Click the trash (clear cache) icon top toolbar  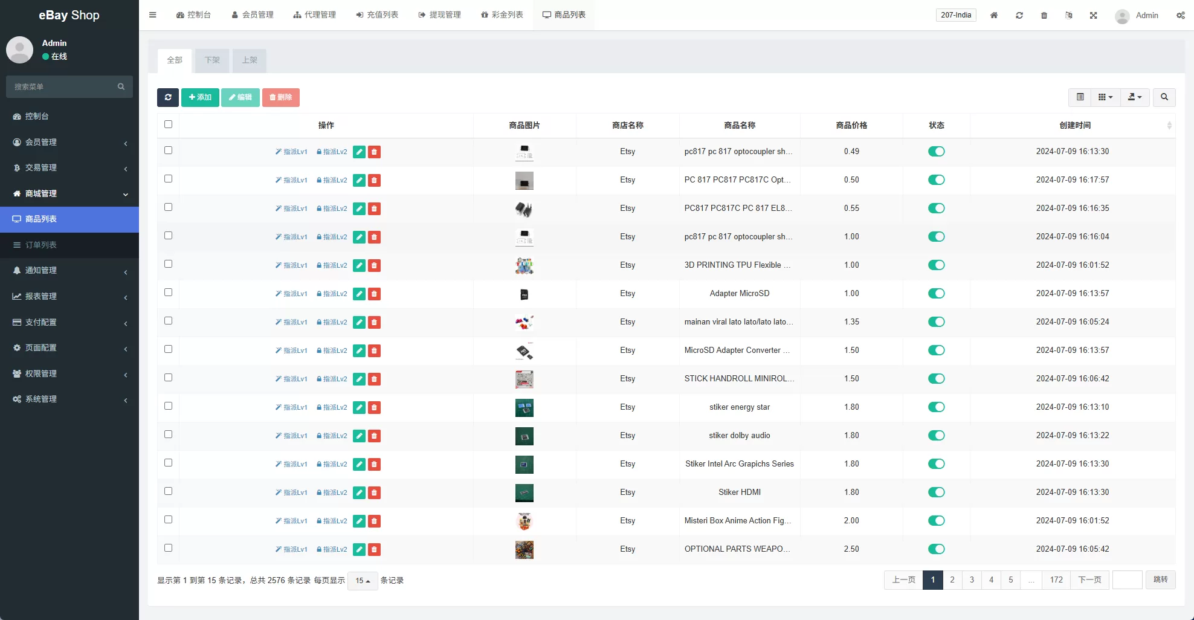(x=1044, y=15)
